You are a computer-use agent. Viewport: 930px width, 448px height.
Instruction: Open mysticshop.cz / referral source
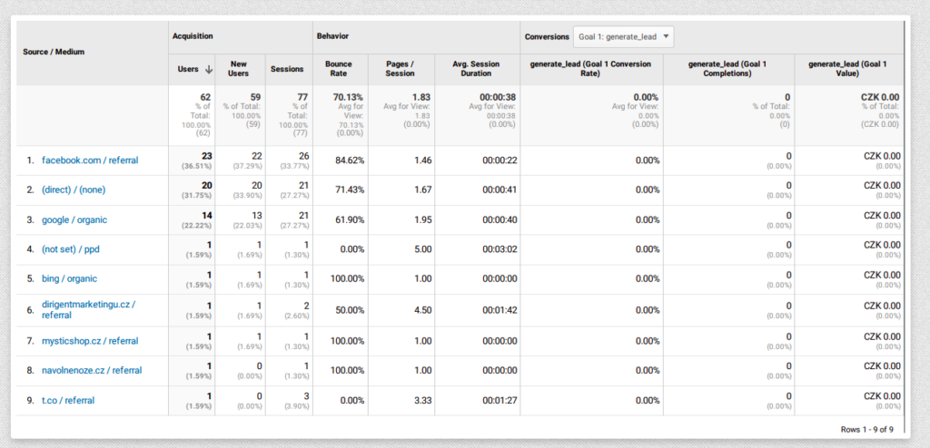point(90,341)
